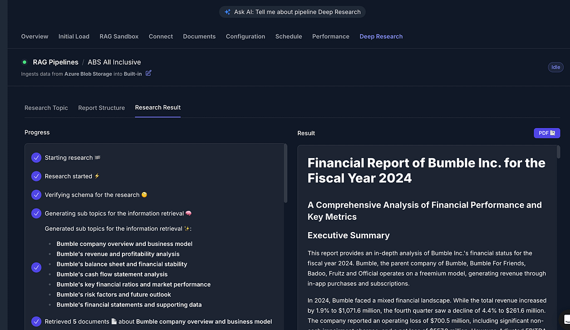Edit pipeline source using pencil icon
Viewport: 570px width, 330px height.
pos(148,73)
